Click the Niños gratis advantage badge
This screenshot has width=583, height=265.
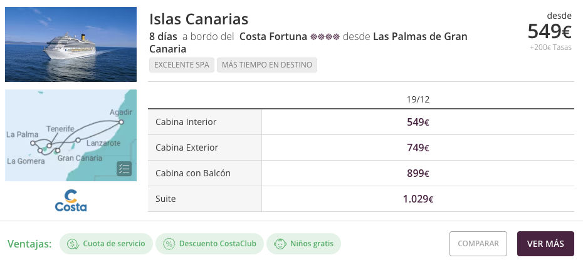[303, 244]
